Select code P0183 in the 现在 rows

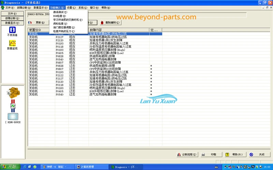tap(59, 50)
